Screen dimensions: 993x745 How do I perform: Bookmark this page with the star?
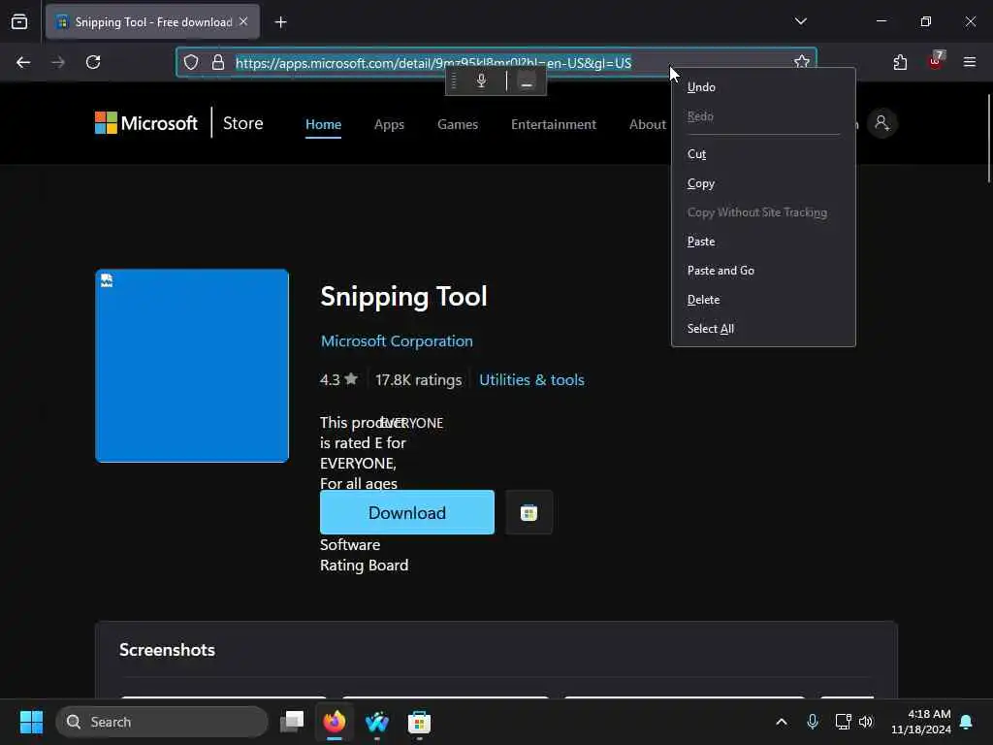tap(801, 62)
